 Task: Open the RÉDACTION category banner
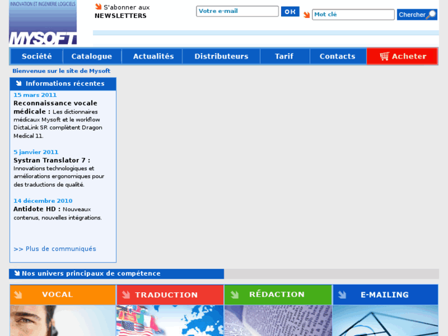(x=279, y=295)
